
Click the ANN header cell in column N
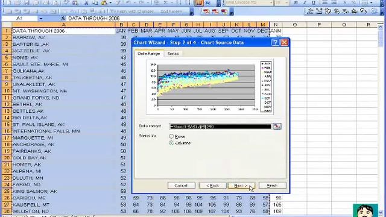point(276,31)
